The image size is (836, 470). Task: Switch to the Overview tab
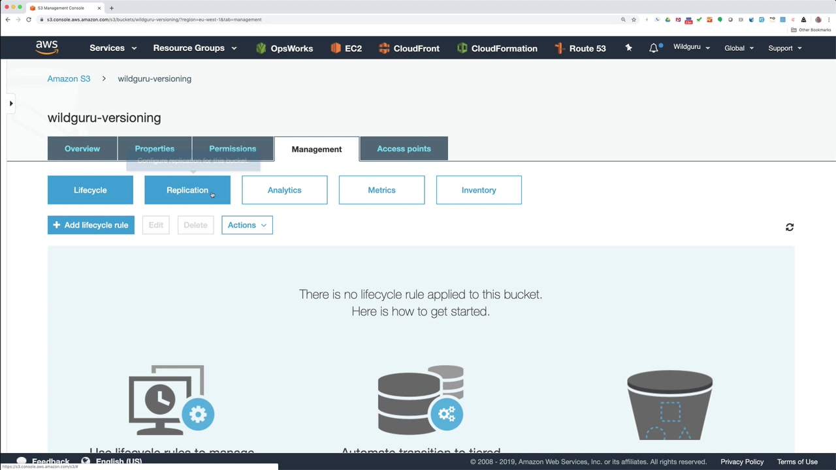(82, 149)
